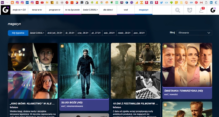The width and height of the screenshot is (219, 117).
Task: Click felieton label under Kino mówi: Kłamstwo
Action: [14, 107]
